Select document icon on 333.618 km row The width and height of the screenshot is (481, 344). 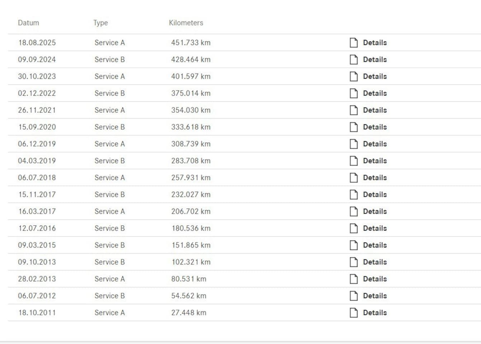(x=354, y=127)
